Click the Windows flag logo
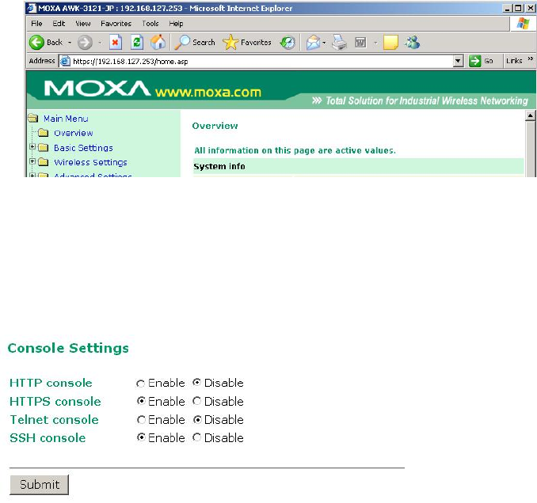The height and width of the screenshot is (503, 537). coord(523,24)
